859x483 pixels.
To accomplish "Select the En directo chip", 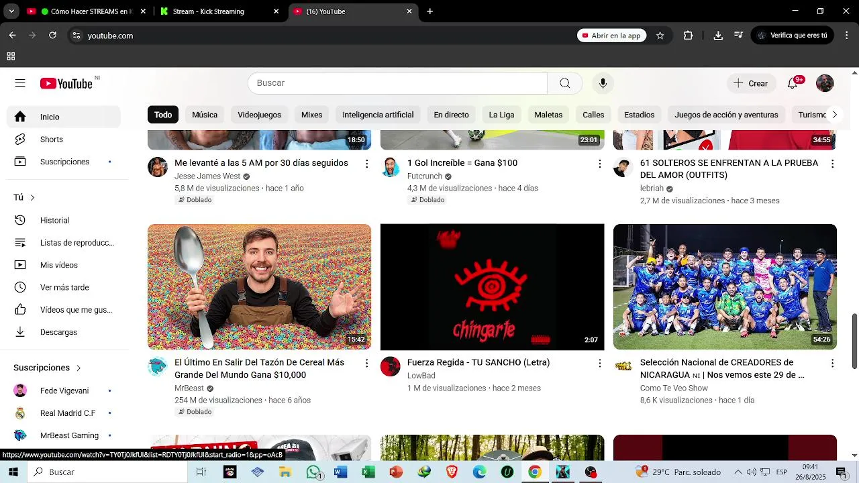I will pyautogui.click(x=451, y=115).
